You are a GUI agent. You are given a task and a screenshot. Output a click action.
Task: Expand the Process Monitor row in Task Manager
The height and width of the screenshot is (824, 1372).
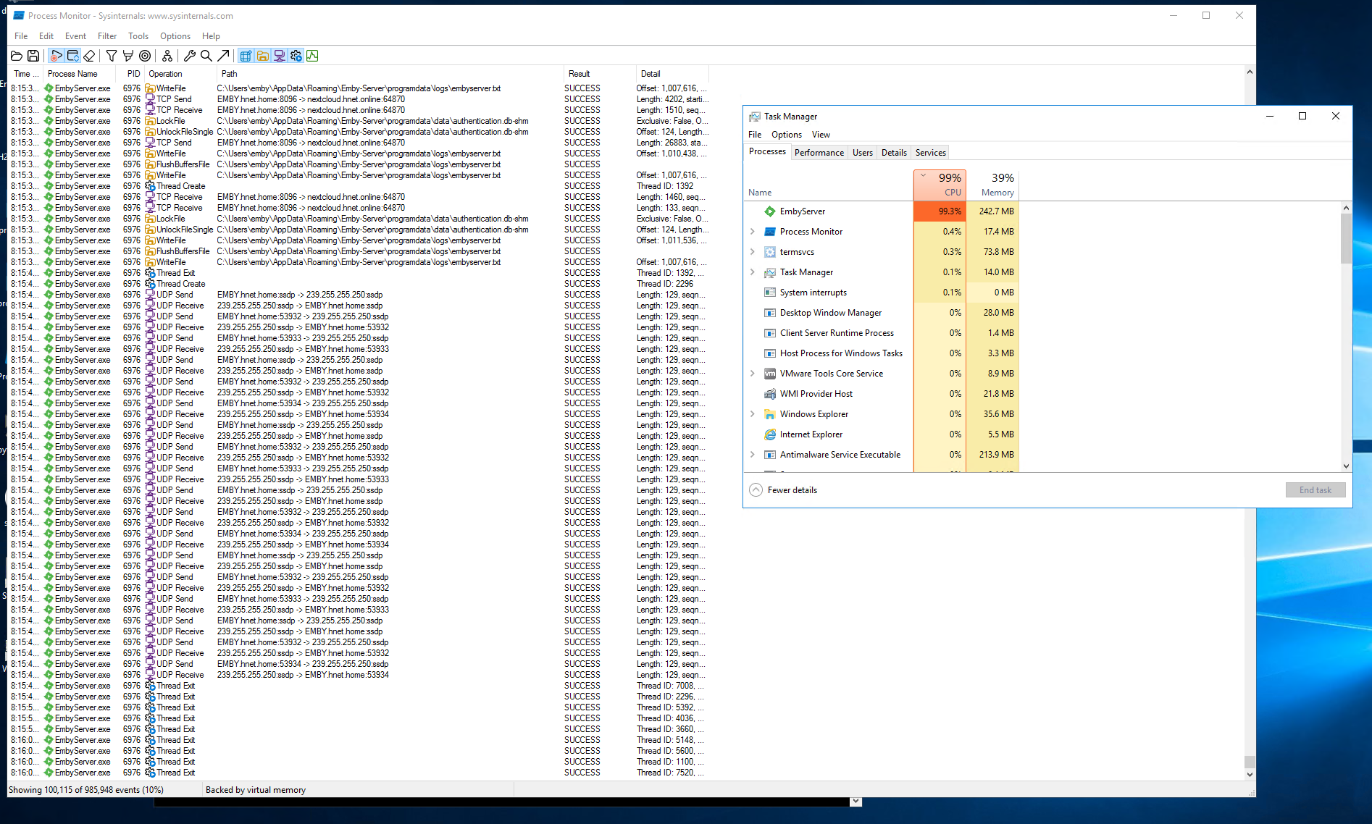tap(753, 232)
